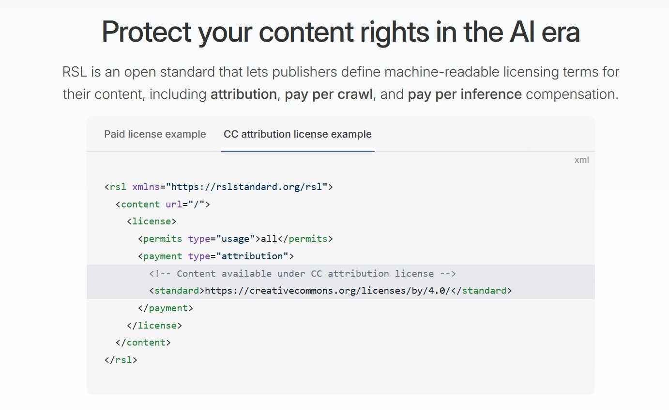Click the closing </payment> tag line

tap(166, 308)
